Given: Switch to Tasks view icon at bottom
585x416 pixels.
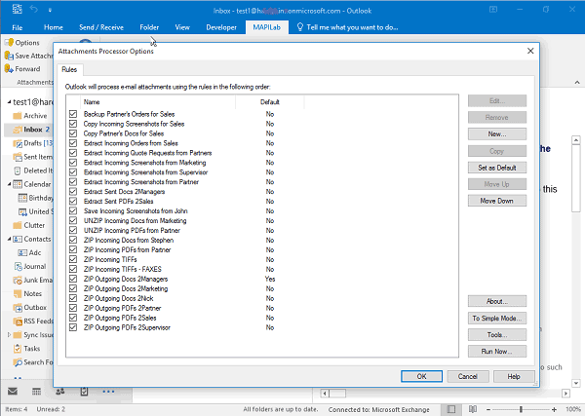Looking at the screenshot, I should 84,391.
